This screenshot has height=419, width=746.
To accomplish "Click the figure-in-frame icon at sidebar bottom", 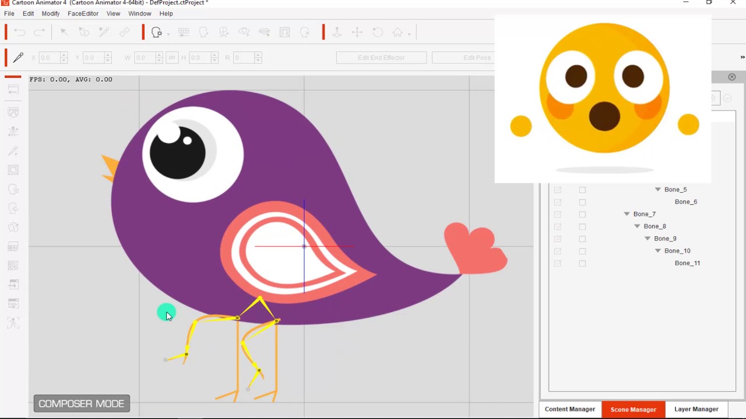I will click(x=13, y=322).
